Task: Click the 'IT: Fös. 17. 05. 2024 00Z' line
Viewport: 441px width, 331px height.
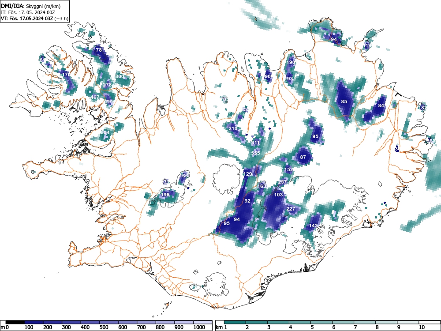Action: tap(27, 12)
